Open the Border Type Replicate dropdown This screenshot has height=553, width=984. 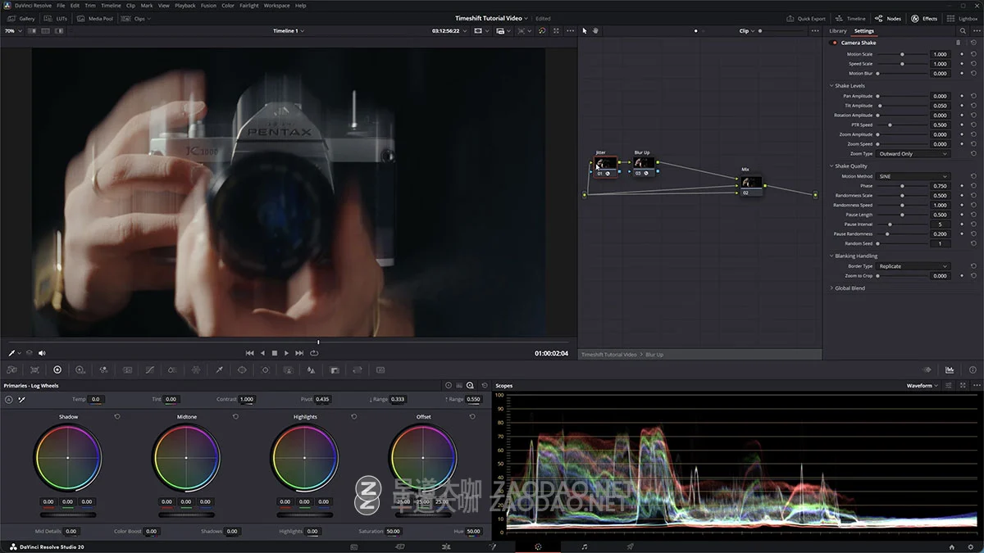[x=913, y=266]
